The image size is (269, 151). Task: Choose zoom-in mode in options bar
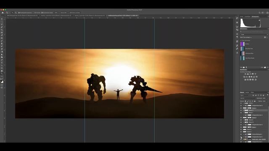tap(13, 13)
